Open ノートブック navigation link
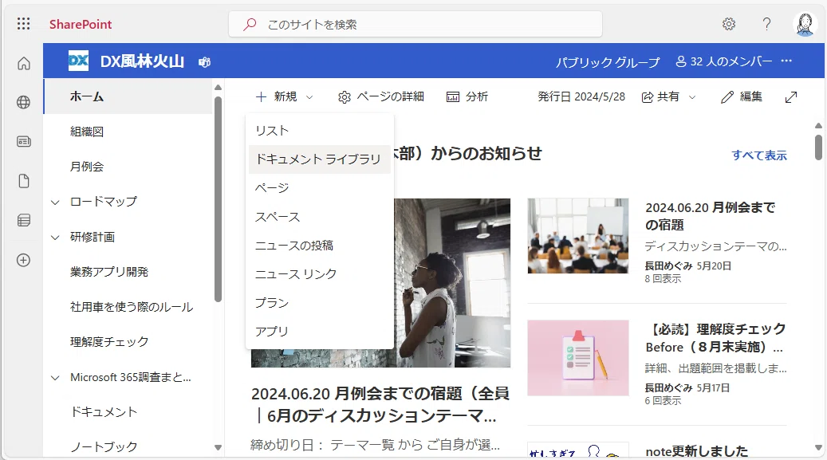The height and width of the screenshot is (460, 827). [104, 446]
